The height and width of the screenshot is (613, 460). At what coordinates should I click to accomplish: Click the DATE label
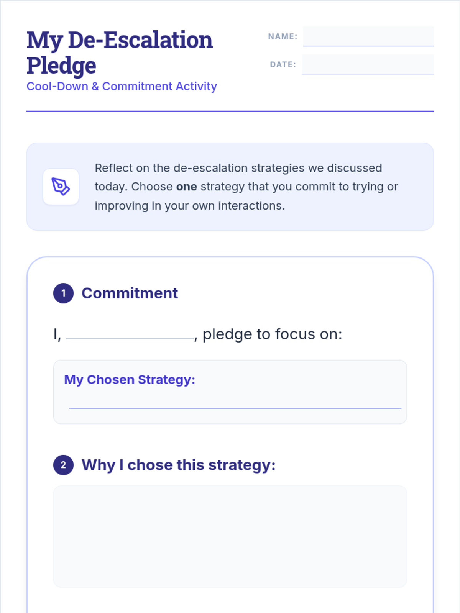point(283,64)
